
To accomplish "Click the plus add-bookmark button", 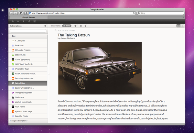I will (26, 13).
